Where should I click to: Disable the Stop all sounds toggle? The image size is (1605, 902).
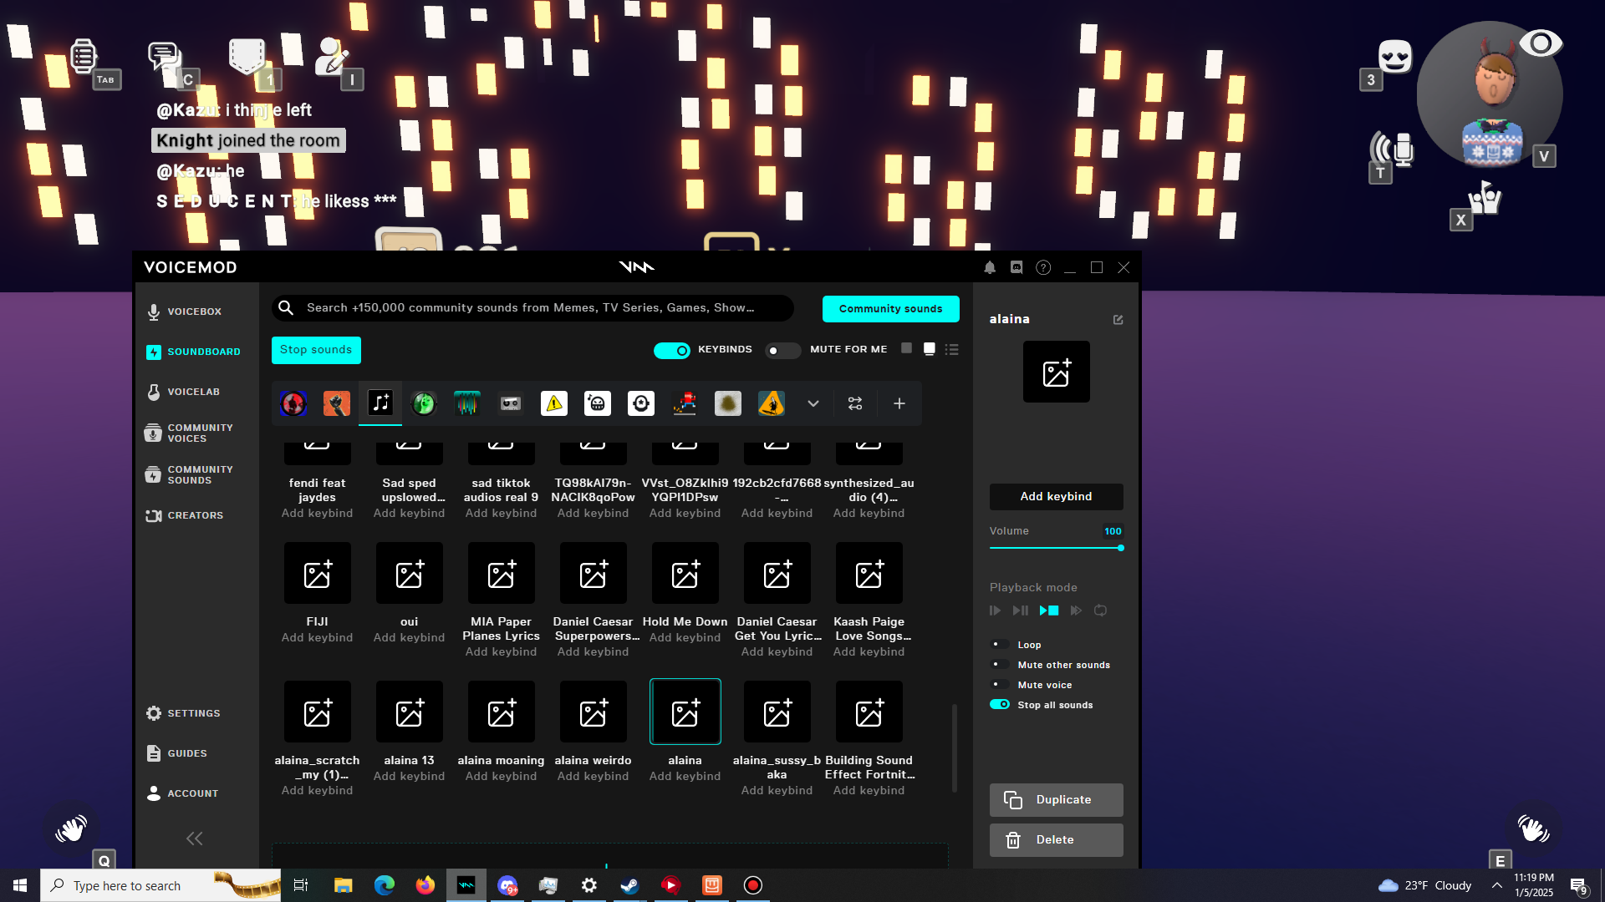coord(1000,705)
